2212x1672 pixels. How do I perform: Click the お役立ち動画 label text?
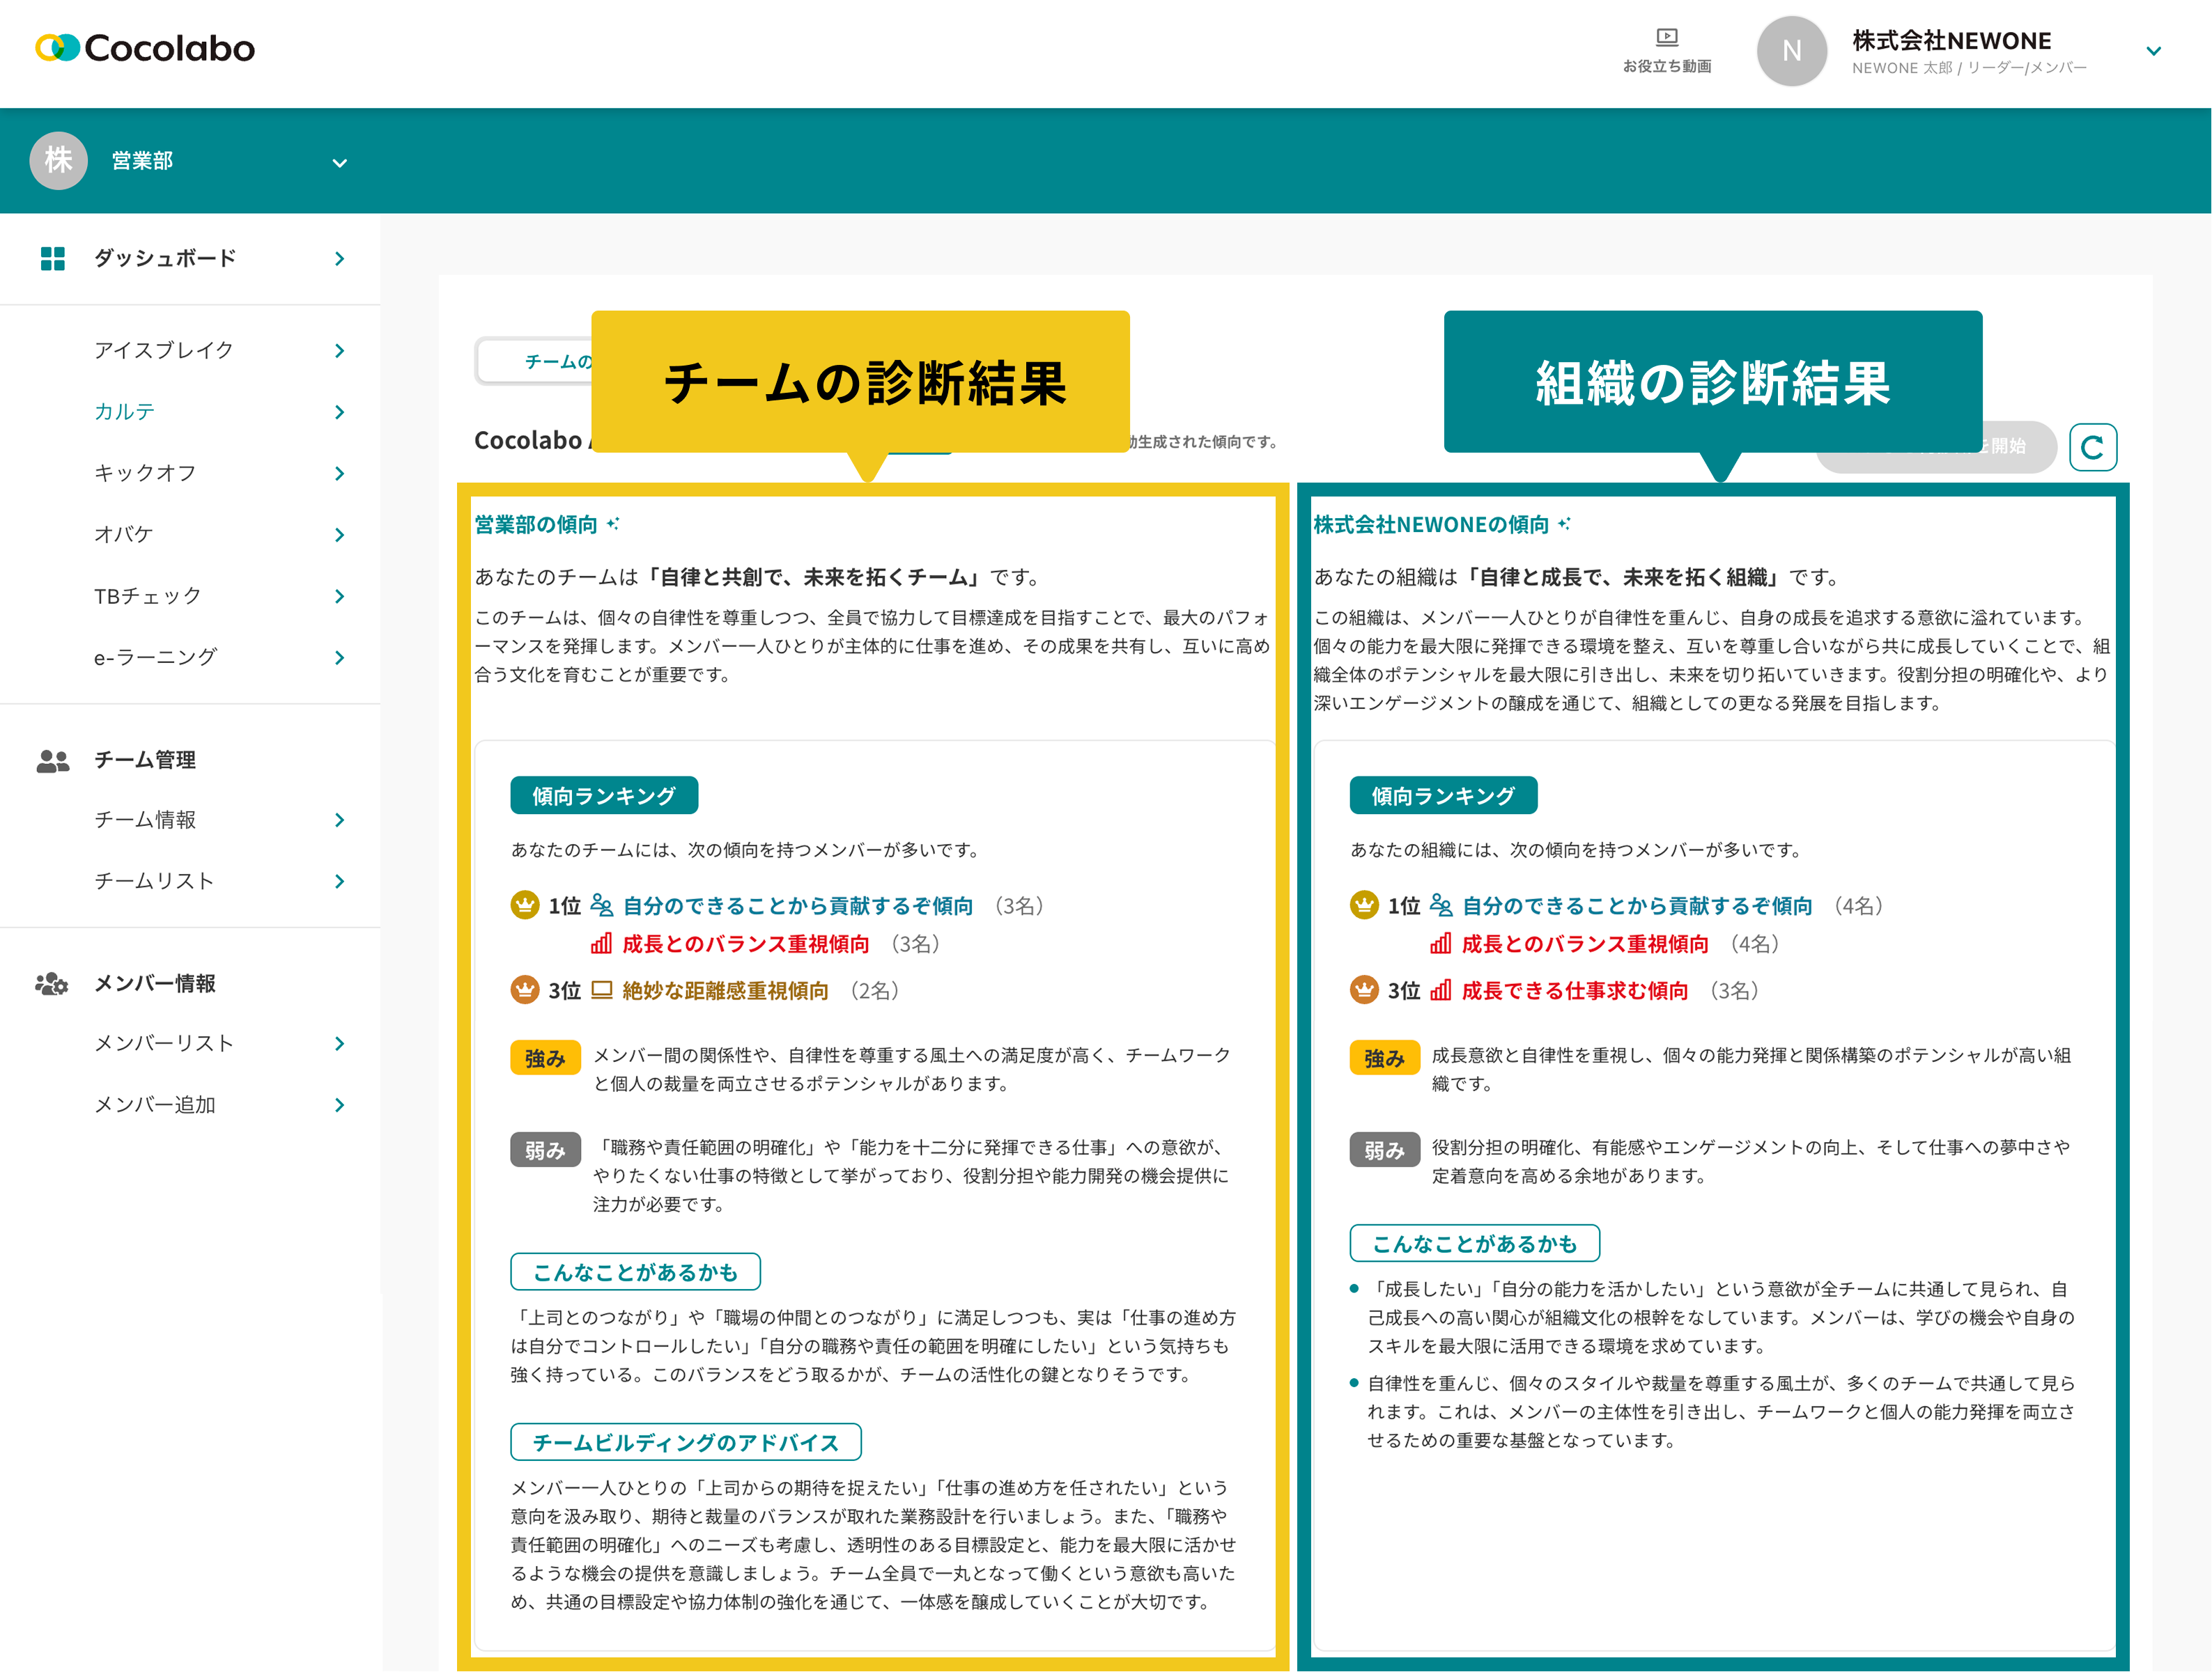tap(1666, 66)
